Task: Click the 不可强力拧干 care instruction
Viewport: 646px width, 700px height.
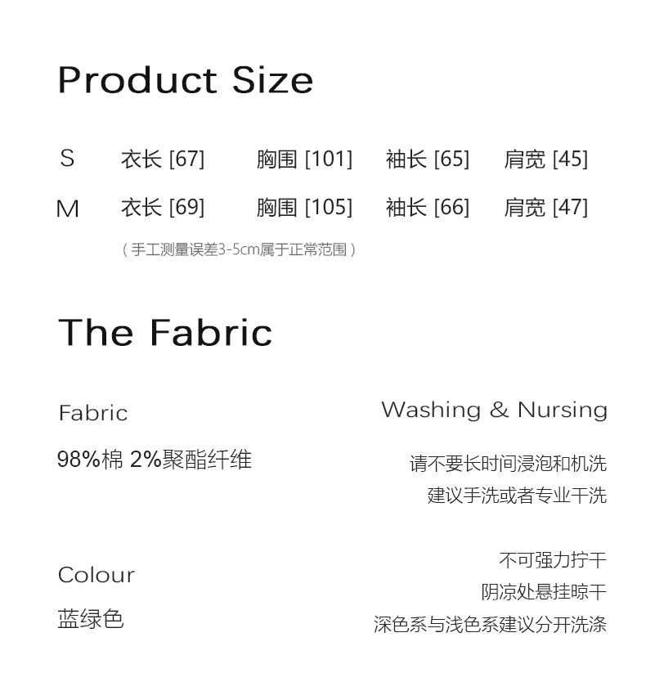Action: pyautogui.click(x=553, y=560)
